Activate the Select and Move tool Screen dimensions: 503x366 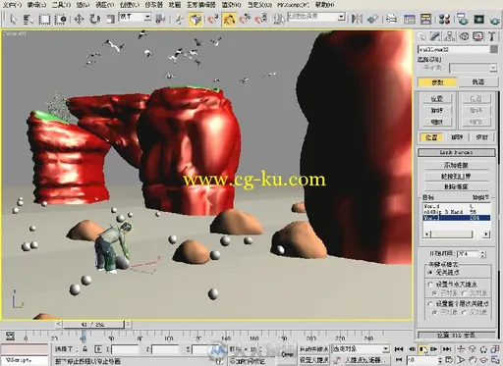(79, 19)
